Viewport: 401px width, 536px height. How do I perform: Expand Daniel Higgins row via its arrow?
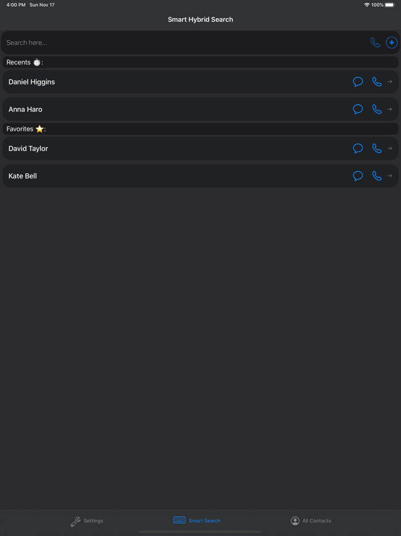pyautogui.click(x=390, y=81)
